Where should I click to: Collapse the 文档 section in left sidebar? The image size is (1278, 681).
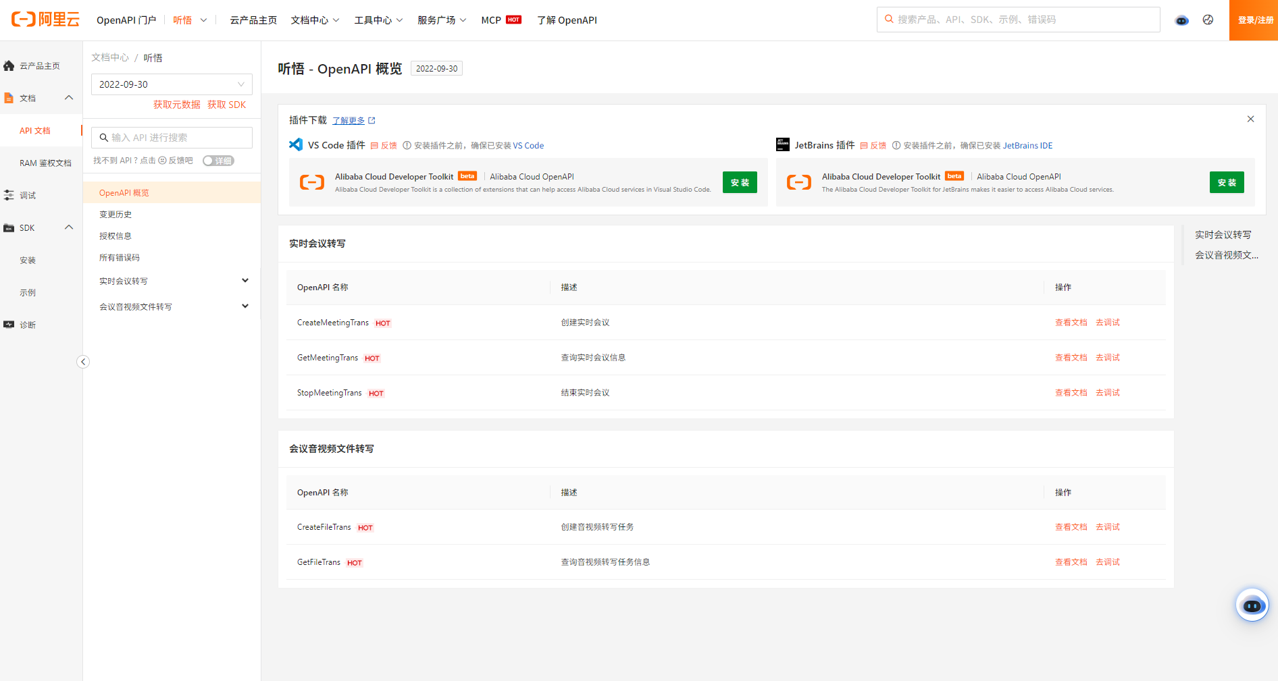[x=69, y=98]
